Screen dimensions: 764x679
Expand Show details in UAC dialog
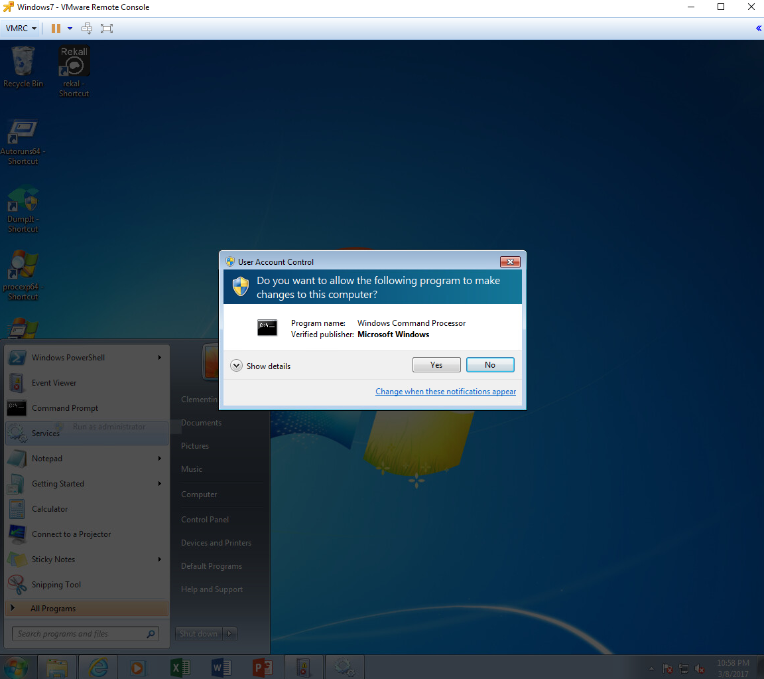260,366
